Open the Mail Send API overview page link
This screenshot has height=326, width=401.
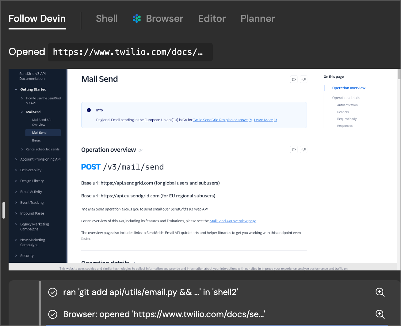tap(233, 221)
